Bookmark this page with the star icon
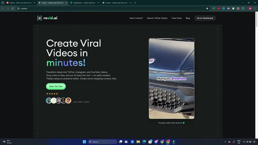The height and width of the screenshot is (145, 258). (207, 8)
